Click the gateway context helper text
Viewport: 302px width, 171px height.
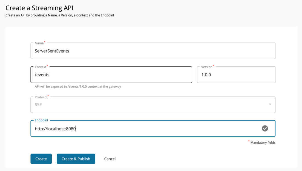point(78,86)
